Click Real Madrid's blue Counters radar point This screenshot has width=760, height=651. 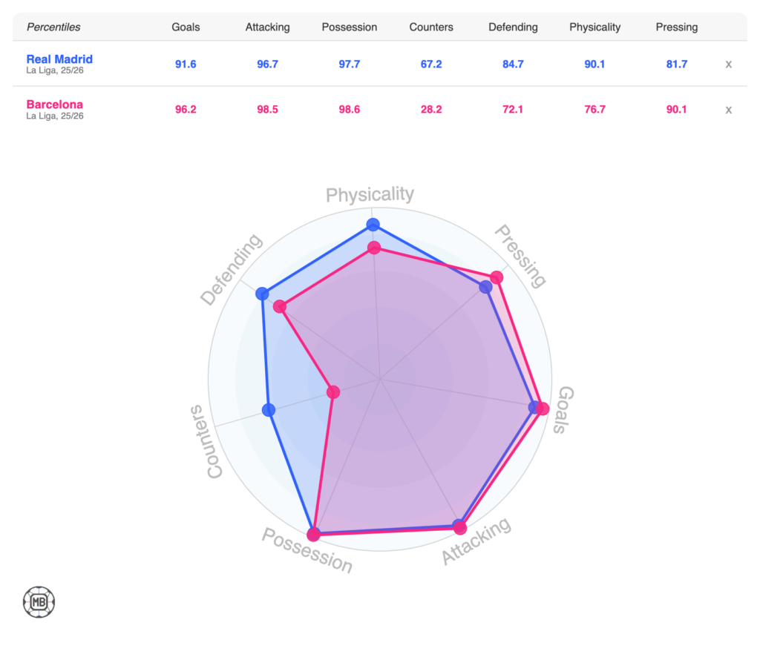[x=269, y=410]
